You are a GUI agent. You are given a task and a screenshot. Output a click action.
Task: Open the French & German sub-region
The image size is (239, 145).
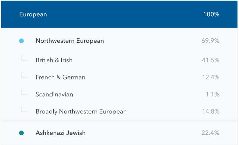coord(60,78)
